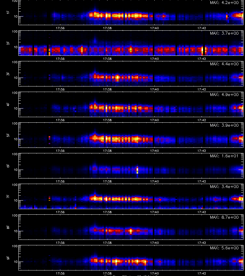Image resolution: width=245 pixels, height=276 pixels.
Task: Click the 10 y-axis label of the 7F panel
Action: 16,200
